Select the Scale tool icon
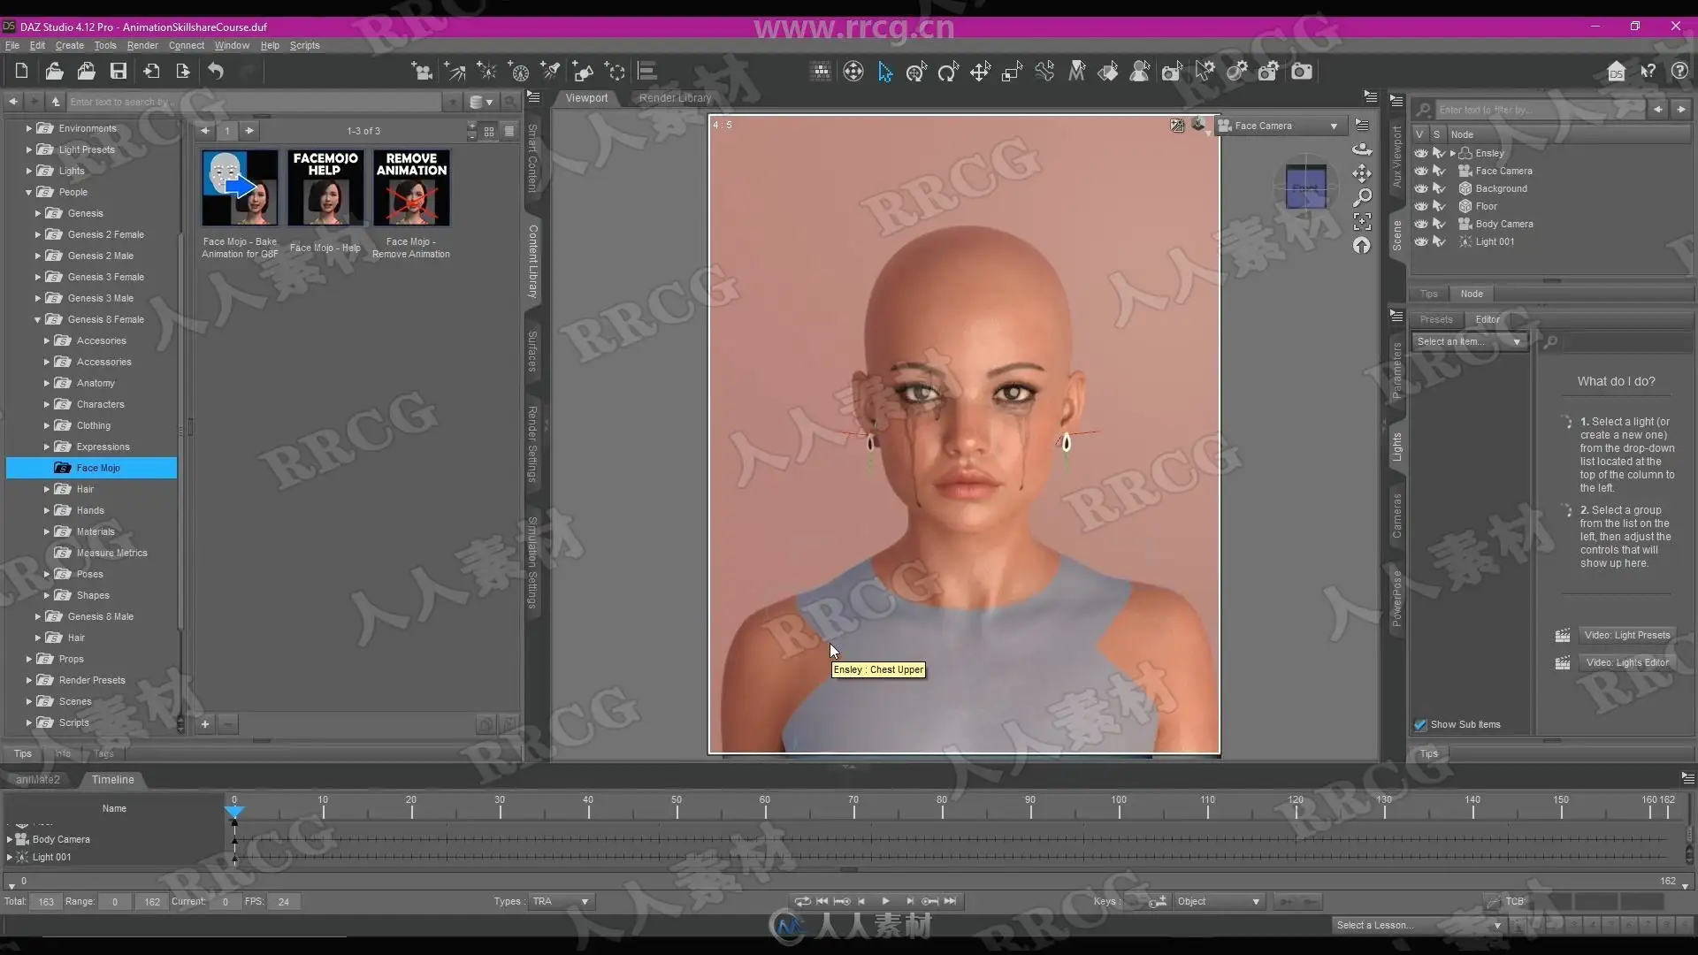1698x955 pixels. click(1012, 72)
